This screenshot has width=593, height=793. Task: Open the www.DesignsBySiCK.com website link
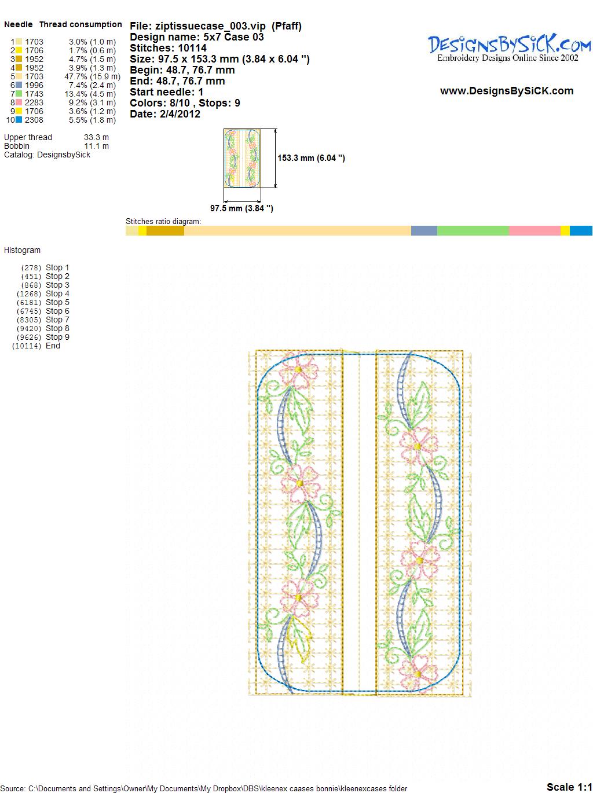tap(507, 91)
